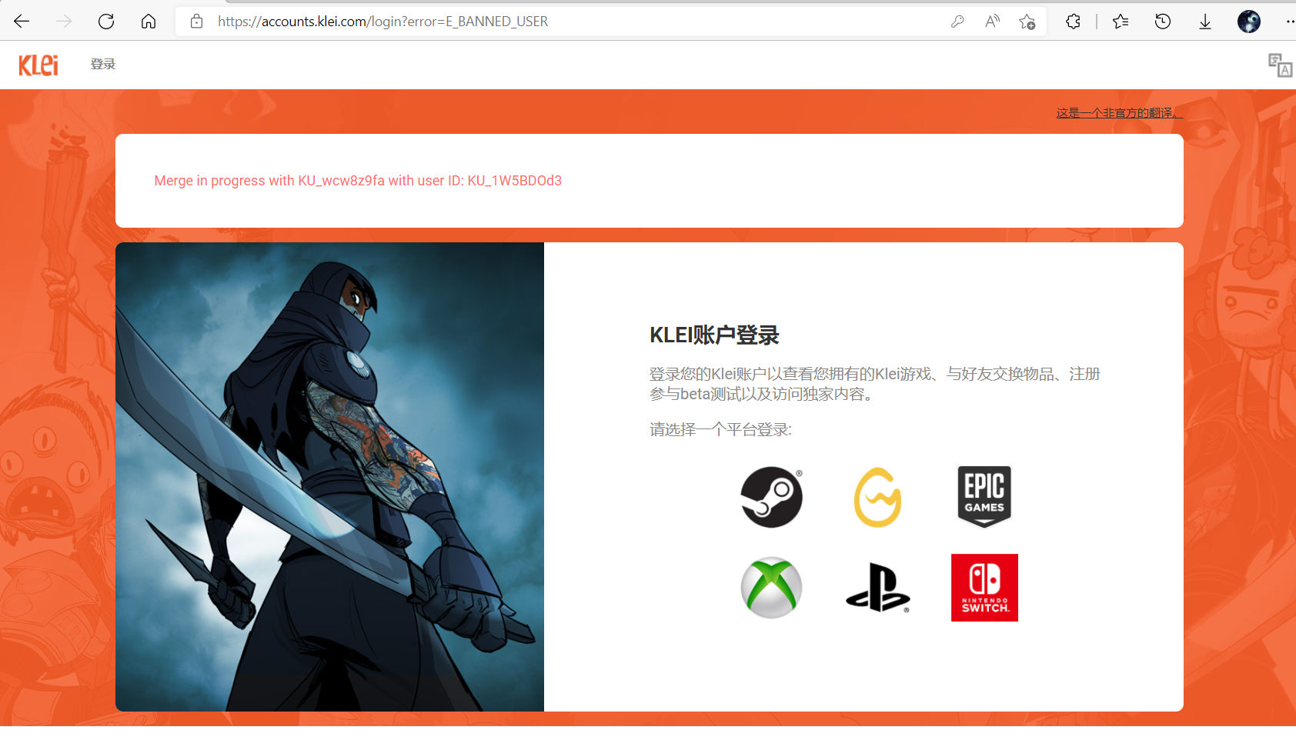Select the Xbox platform login
The width and height of the screenshot is (1296, 750).
pos(771,588)
